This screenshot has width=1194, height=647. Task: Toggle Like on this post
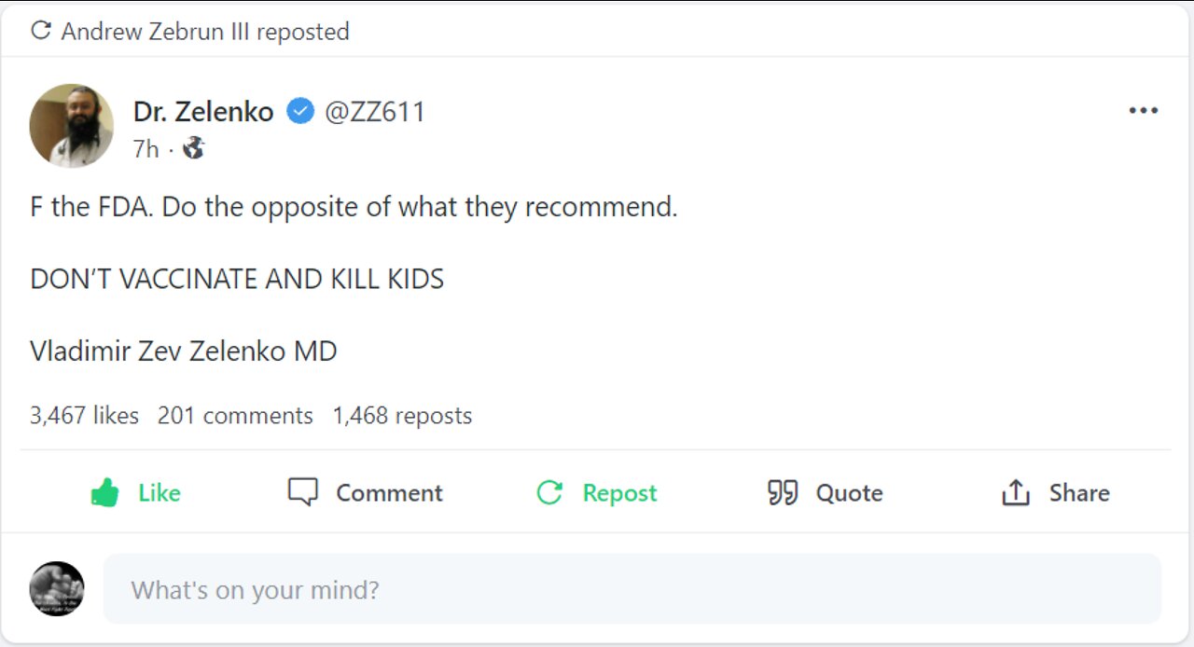tap(136, 492)
